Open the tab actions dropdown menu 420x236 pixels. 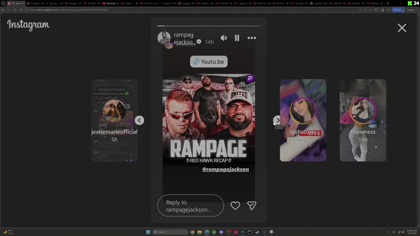coord(3,3)
